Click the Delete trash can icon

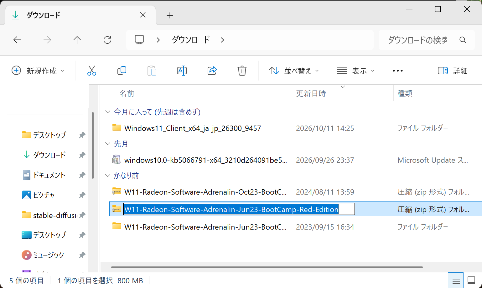coord(242,71)
